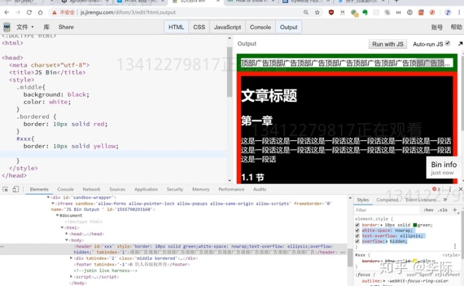Go back with the browser back arrow
This screenshot has height=286, width=464.
[x=7, y=12]
